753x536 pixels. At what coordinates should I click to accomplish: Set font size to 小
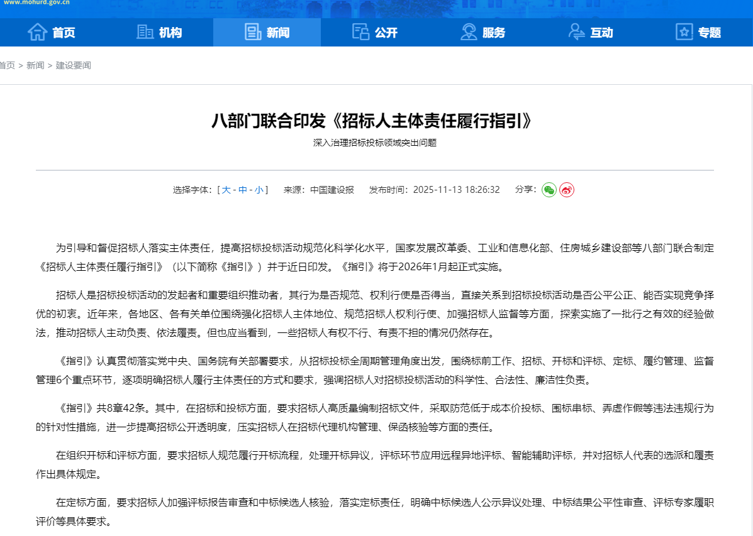259,190
